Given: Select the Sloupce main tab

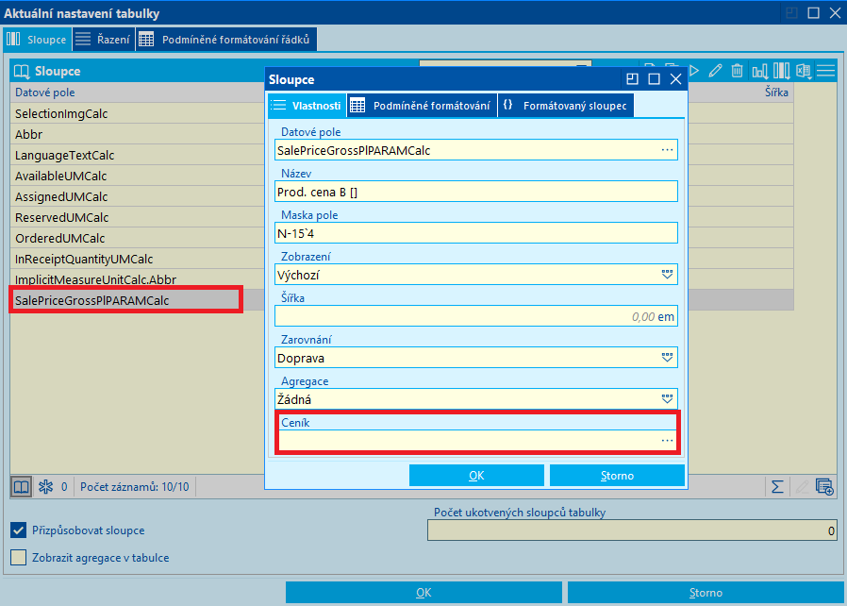Looking at the screenshot, I should [37, 40].
